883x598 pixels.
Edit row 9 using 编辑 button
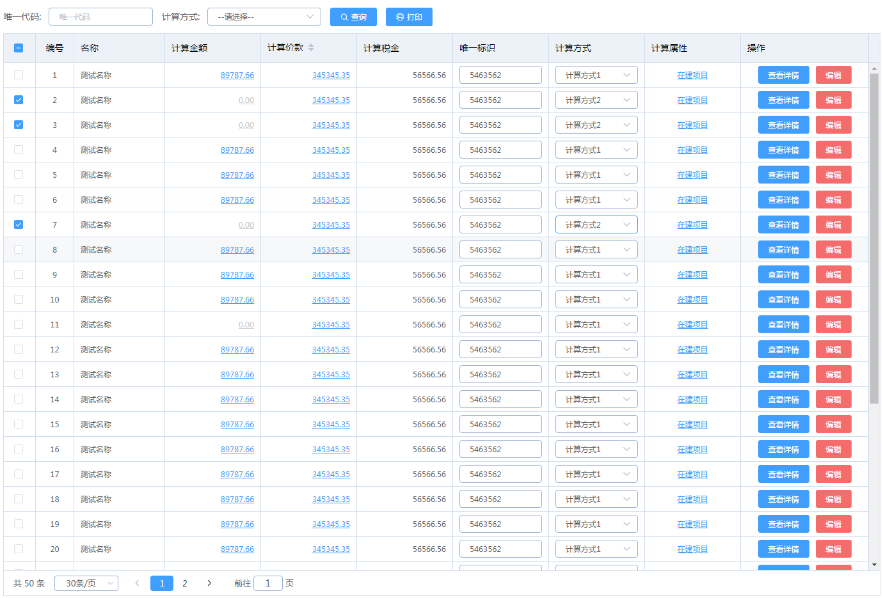click(833, 274)
